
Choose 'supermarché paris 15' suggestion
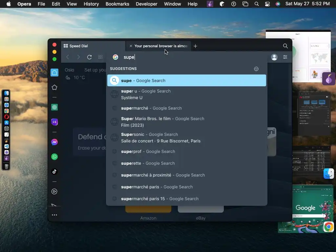point(187,199)
